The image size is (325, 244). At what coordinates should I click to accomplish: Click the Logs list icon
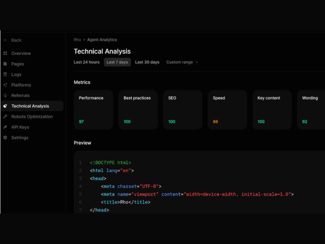click(x=5, y=74)
